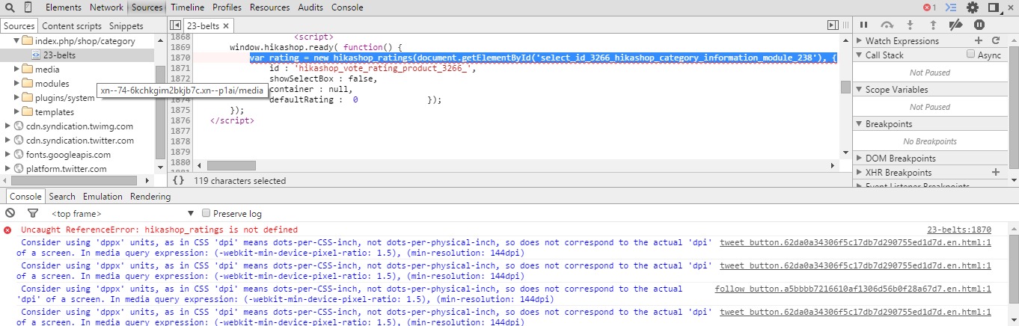Open the top frame context dropdown
The image size is (1019, 326).
(124, 214)
